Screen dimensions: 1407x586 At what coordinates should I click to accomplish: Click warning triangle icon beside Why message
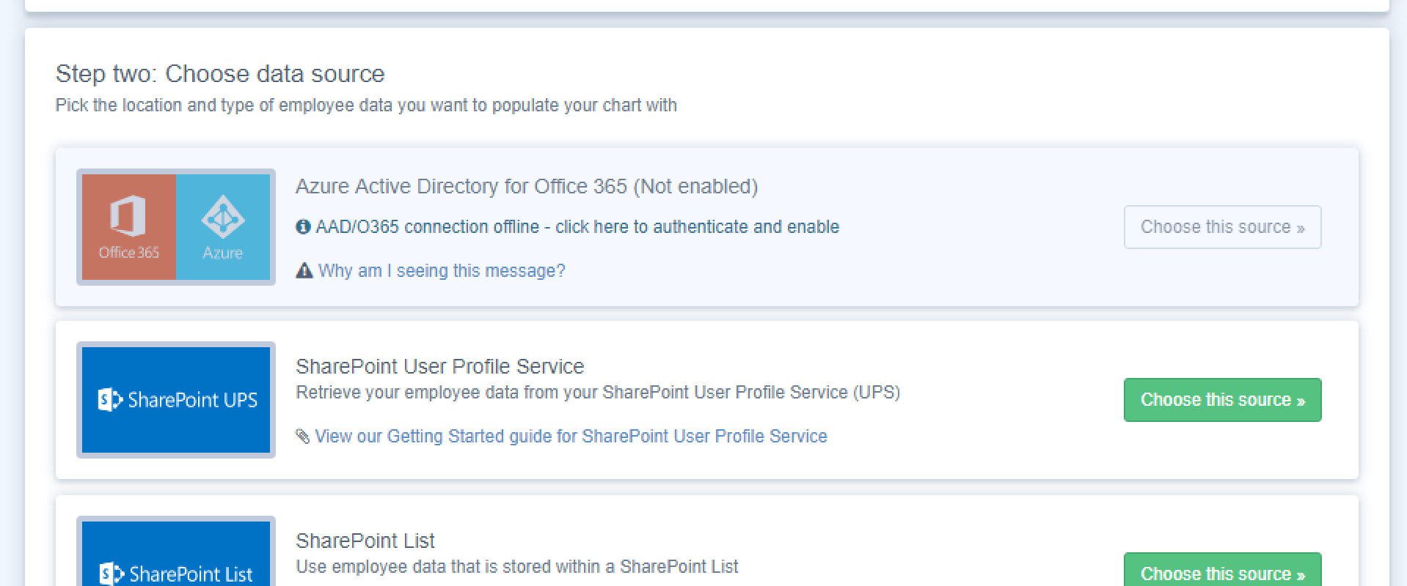(304, 271)
